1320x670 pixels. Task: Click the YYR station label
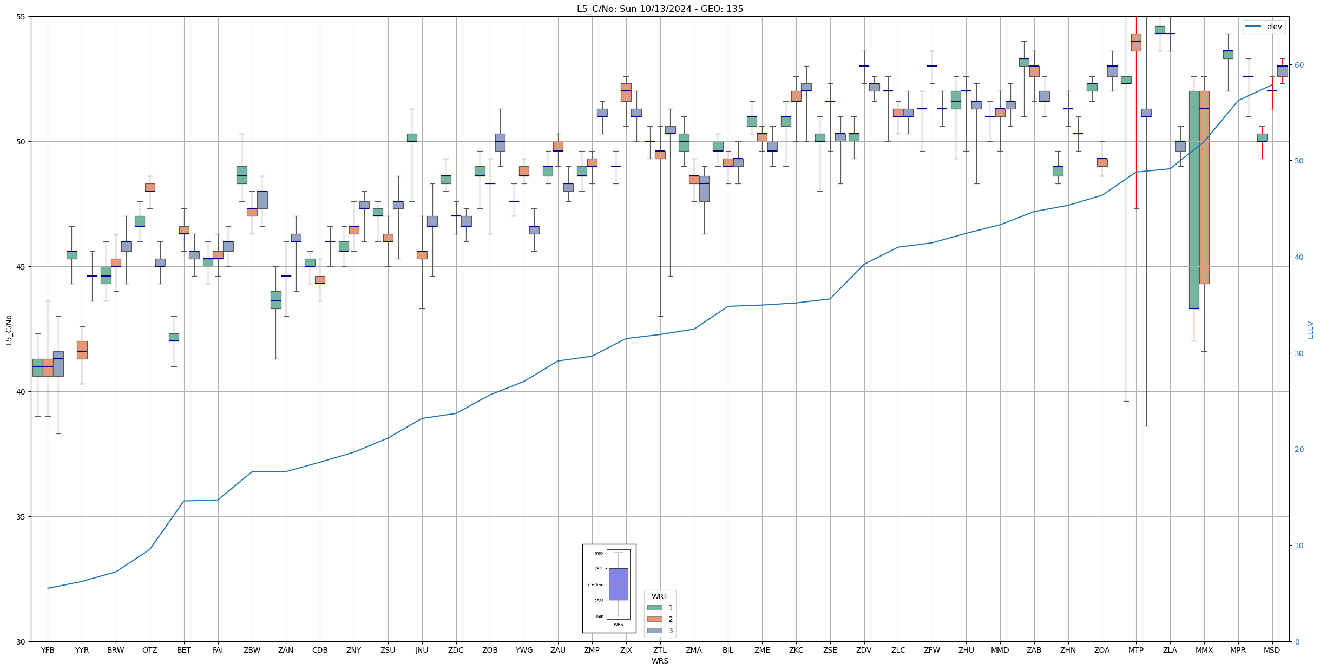point(82,650)
